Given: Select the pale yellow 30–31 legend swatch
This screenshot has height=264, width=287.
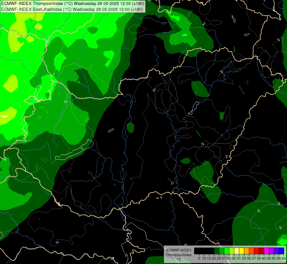Looking at the screenshot, I should point(237,251).
